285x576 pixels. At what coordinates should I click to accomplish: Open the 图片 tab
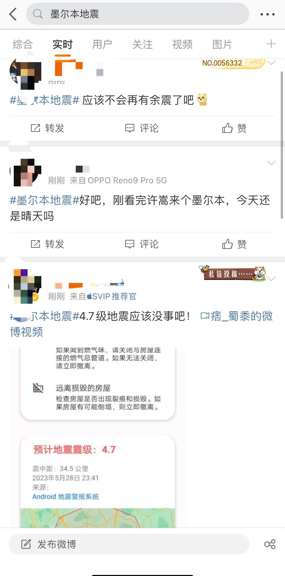coord(222,44)
